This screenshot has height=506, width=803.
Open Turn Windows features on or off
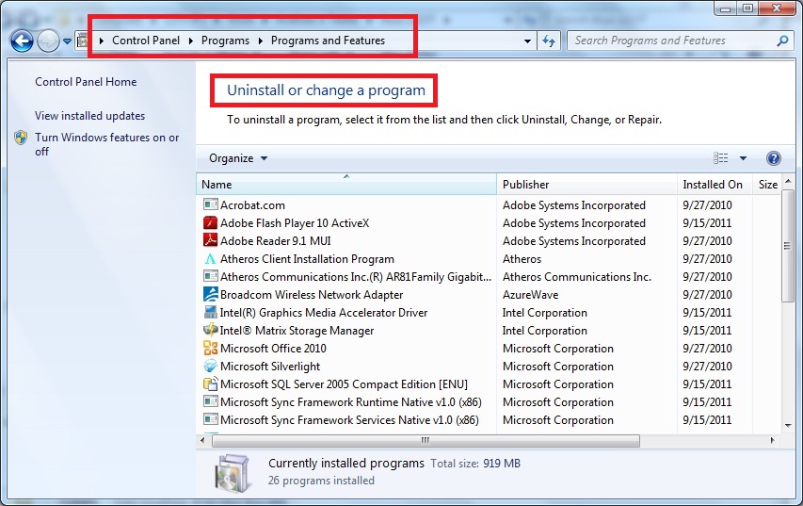pos(106,144)
